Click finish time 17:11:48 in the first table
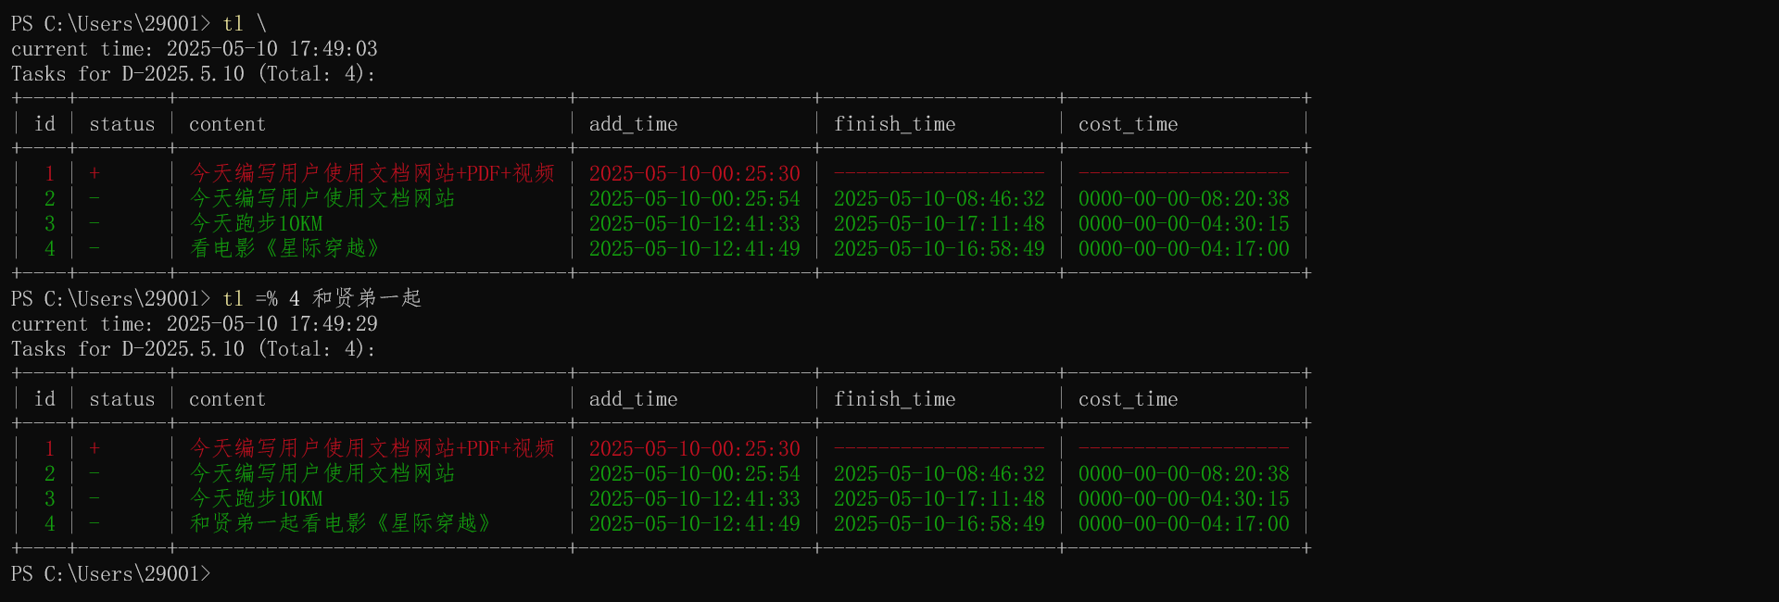Image resolution: width=1779 pixels, height=602 pixels. point(939,223)
